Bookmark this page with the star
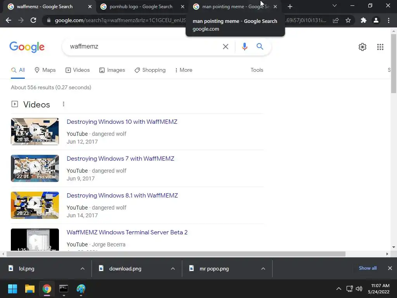The width and height of the screenshot is (397, 298). pyautogui.click(x=348, y=20)
